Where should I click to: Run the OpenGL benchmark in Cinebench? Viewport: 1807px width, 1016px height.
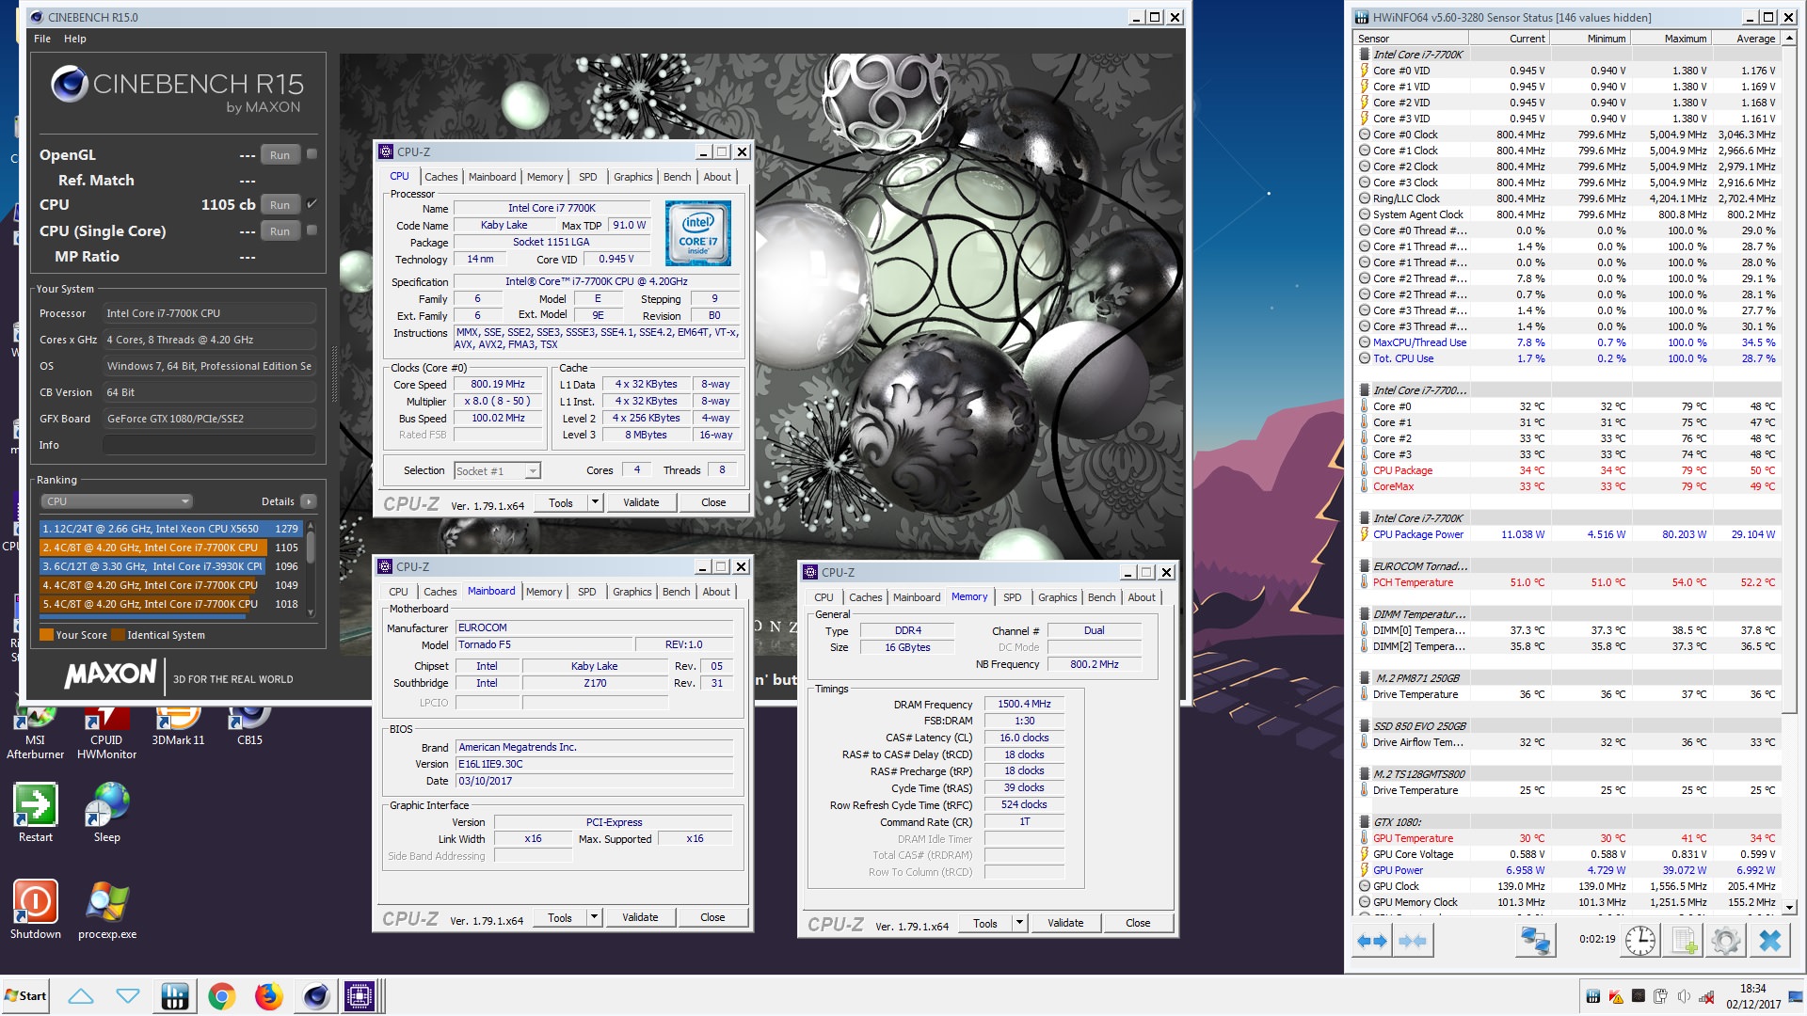coord(280,155)
